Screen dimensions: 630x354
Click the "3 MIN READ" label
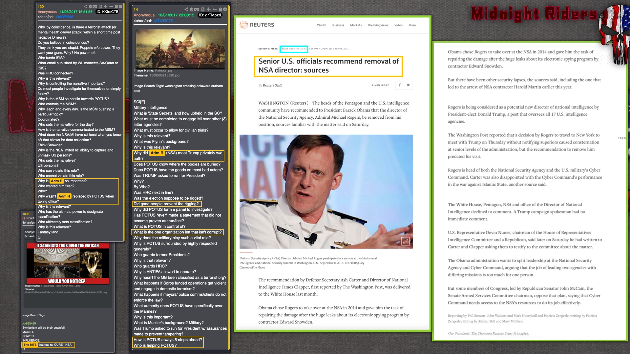tap(380, 85)
